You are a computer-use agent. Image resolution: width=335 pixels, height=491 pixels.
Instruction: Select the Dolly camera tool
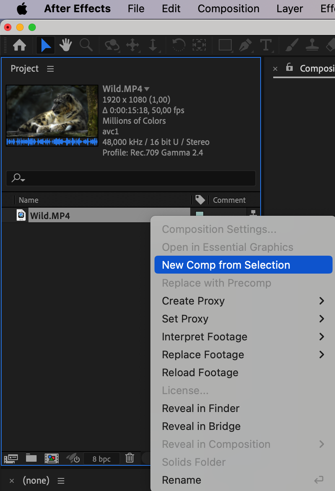153,45
